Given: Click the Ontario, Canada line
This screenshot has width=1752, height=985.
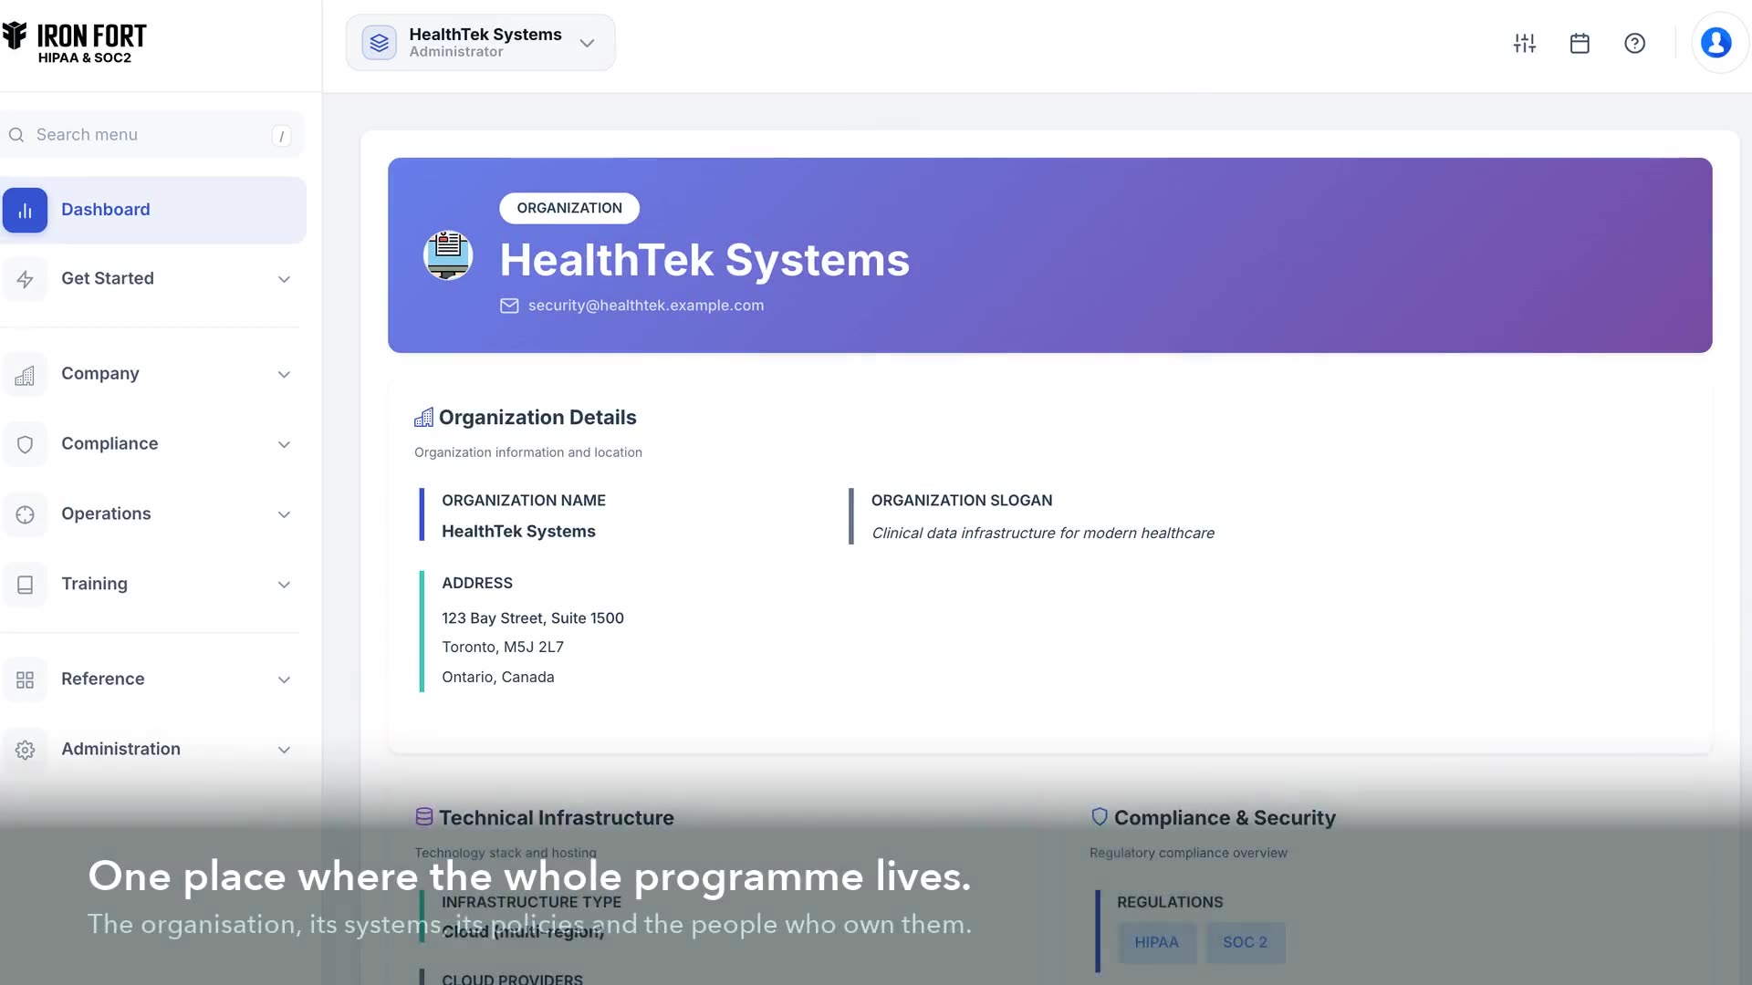Looking at the screenshot, I should (498, 678).
